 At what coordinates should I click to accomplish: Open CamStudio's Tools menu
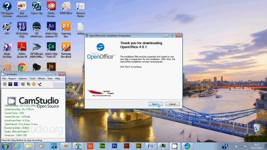tap(33, 78)
